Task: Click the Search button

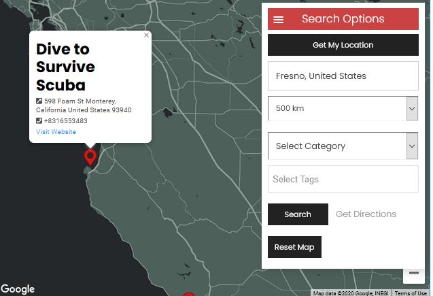Action: [298, 214]
